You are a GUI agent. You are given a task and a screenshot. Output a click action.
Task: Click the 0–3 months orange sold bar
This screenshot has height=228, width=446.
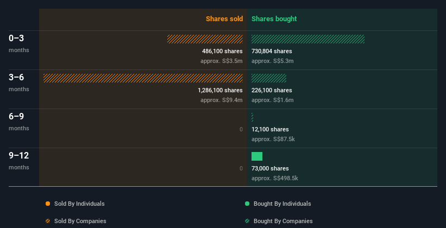click(x=205, y=39)
